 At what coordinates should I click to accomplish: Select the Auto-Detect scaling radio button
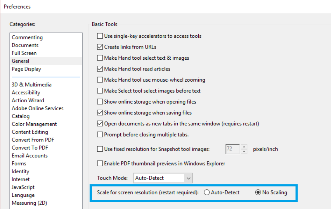tap(207, 192)
